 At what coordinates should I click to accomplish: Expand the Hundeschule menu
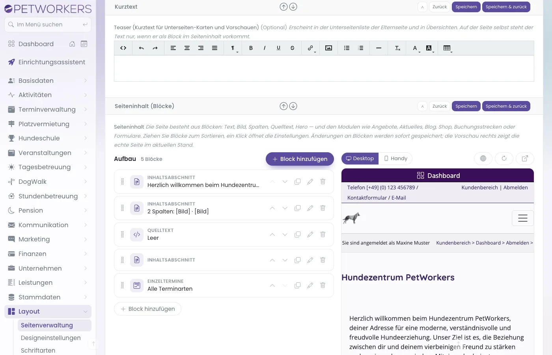click(48, 138)
